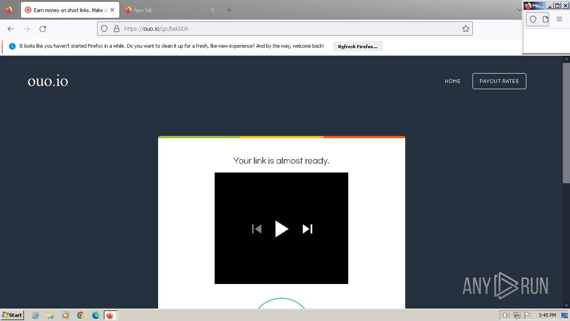The image size is (570, 321).
Task: Expand the list all tabs chevron
Action: 519,10
